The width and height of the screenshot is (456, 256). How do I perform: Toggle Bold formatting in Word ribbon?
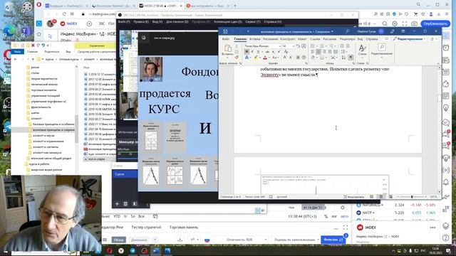tap(247, 51)
